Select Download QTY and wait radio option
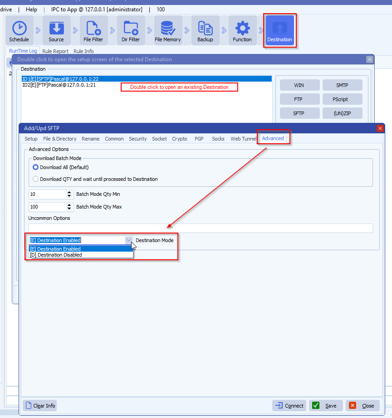This screenshot has height=418, width=392. tap(35, 179)
